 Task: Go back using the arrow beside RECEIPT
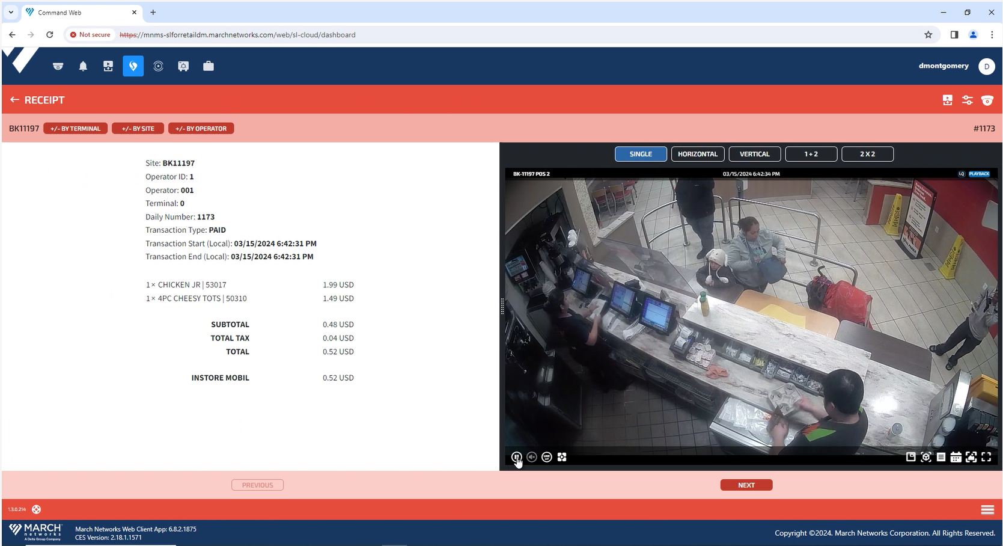click(14, 100)
